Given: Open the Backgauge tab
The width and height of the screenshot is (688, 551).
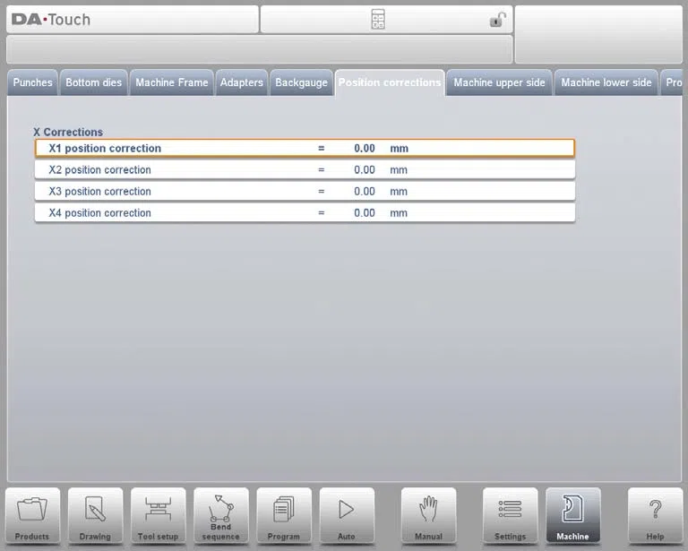Looking at the screenshot, I should pyautogui.click(x=301, y=82).
